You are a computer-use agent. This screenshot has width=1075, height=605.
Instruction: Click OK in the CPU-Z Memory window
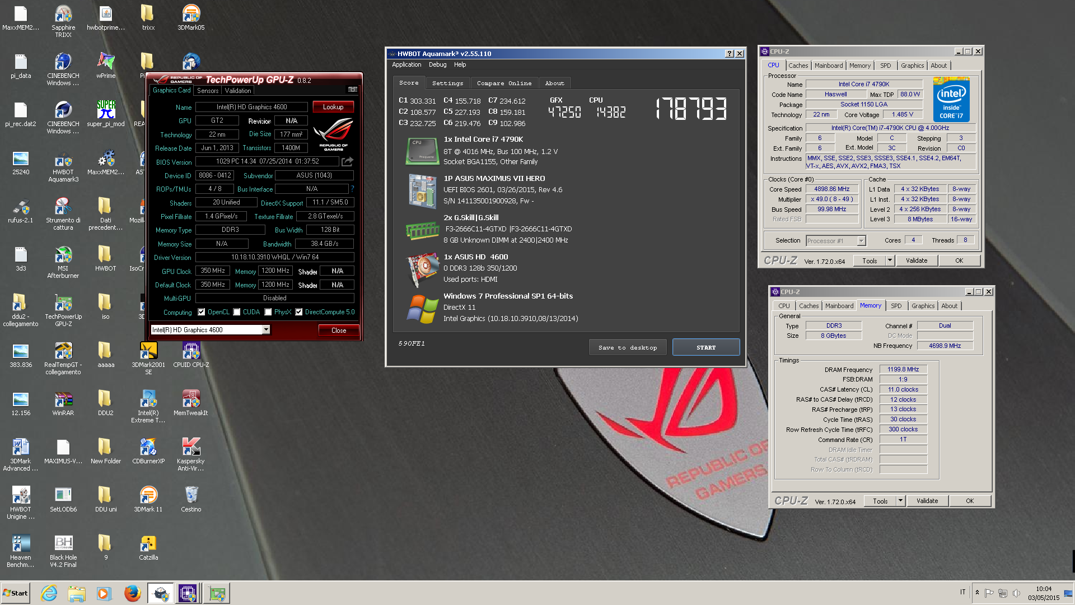[970, 501]
